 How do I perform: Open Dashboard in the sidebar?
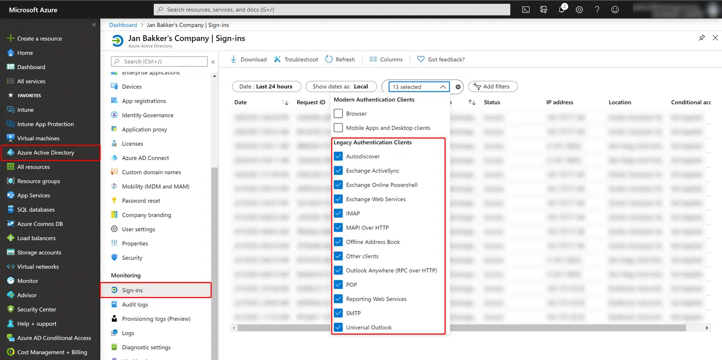pos(31,67)
